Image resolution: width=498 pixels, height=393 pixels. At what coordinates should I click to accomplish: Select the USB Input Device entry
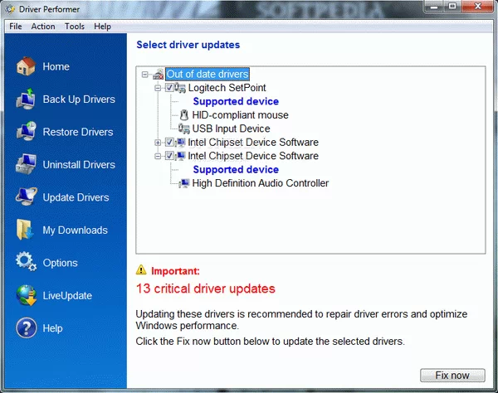[x=231, y=129]
